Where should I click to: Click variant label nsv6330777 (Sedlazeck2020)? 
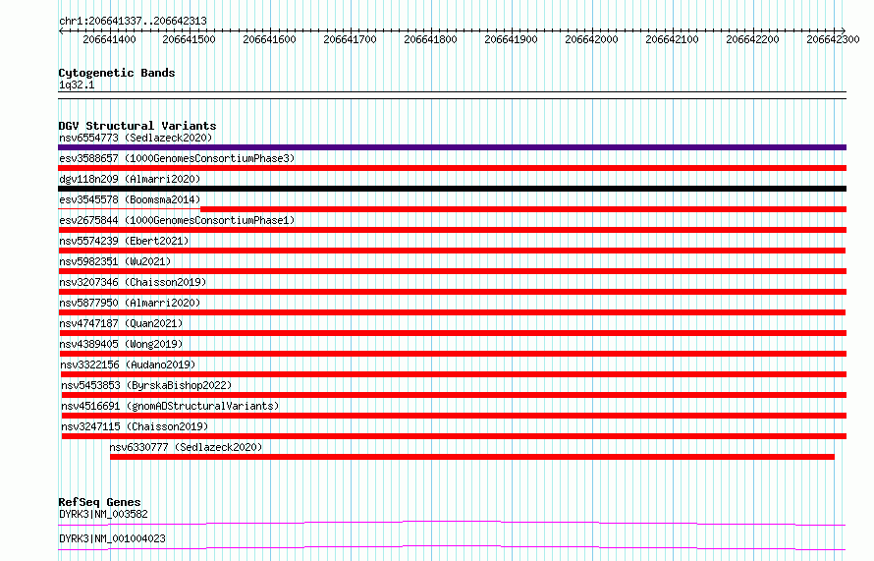186,447
